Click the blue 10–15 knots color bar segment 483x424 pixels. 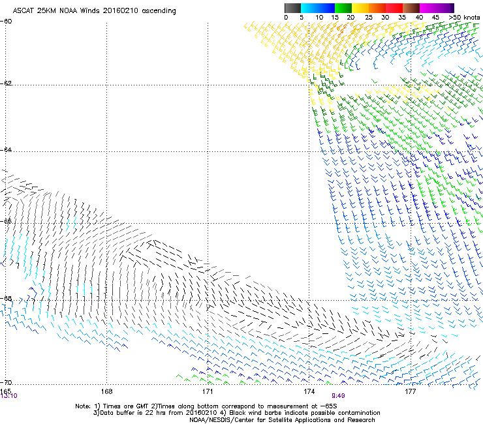tap(326, 8)
